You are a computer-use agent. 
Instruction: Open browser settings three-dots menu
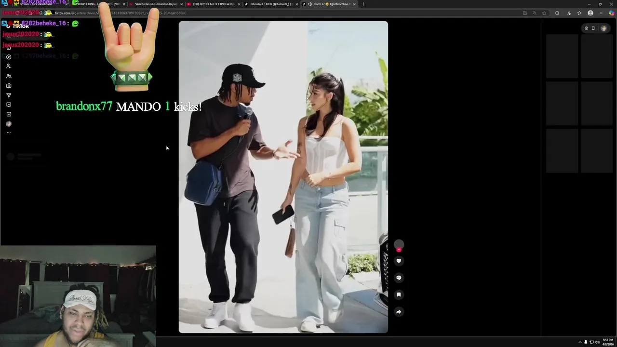601,13
